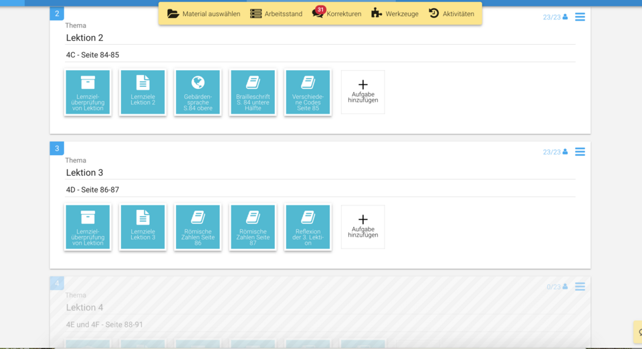The width and height of the screenshot is (642, 349).
Task: Open the Werkzeuge tools menu
Action: 395,13
